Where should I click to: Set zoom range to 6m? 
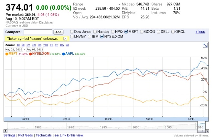point(39,45)
